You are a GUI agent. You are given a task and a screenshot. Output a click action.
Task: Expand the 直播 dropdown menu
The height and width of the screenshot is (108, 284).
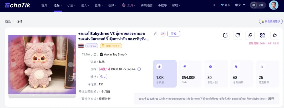(99, 5)
